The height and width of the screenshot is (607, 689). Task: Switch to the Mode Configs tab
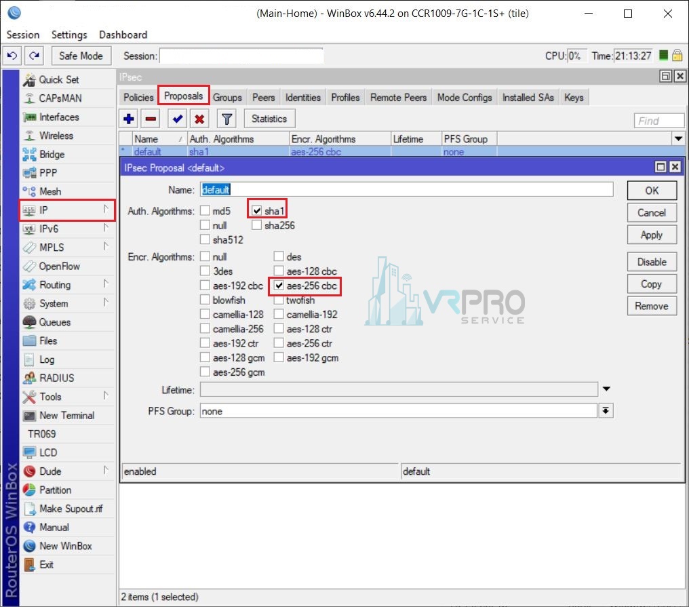(x=465, y=98)
